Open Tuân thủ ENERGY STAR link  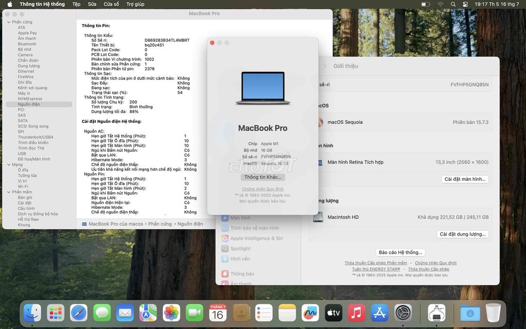coord(375,269)
